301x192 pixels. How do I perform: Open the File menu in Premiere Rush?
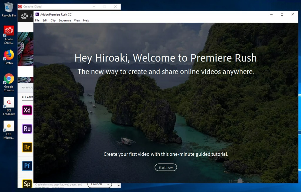(37, 20)
